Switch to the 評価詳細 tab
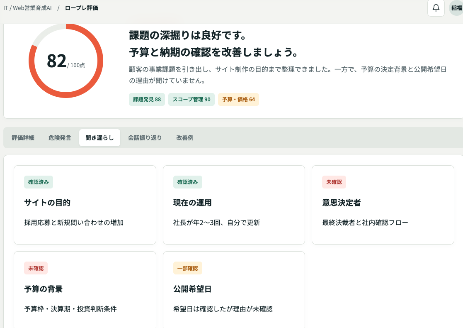Screen dimensions: 463x328 23,138
